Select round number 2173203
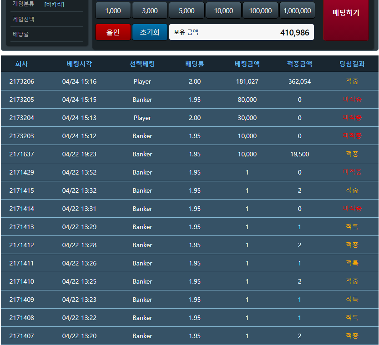Screen dimensions: 379x345 (21, 136)
